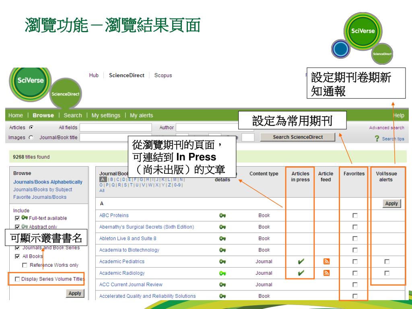
Task: Select the 0-9 link in alphabet index
Action: (177, 185)
